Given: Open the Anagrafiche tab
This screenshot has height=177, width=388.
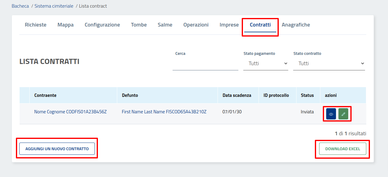Looking at the screenshot, I should pos(296,25).
